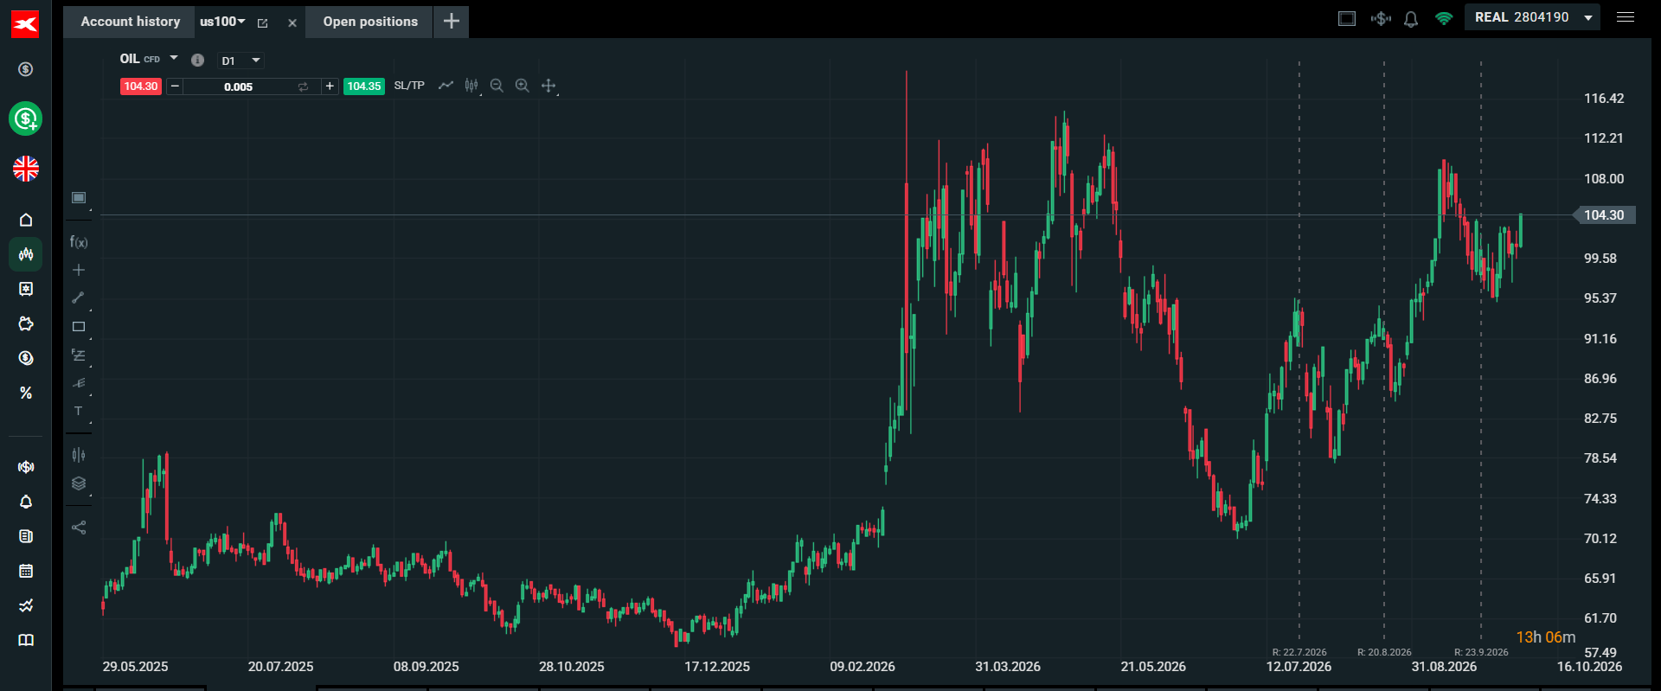Open the D1 timeframe dropdown
The height and width of the screenshot is (691, 1661).
(x=241, y=61)
